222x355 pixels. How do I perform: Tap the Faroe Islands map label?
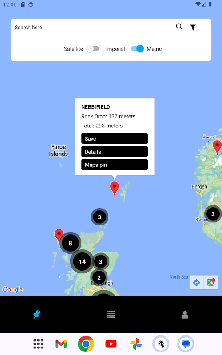(x=59, y=150)
